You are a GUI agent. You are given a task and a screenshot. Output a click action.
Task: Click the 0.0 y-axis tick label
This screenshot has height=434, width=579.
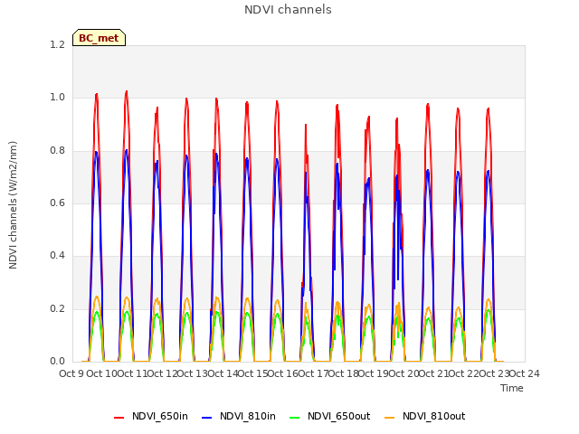click(57, 361)
